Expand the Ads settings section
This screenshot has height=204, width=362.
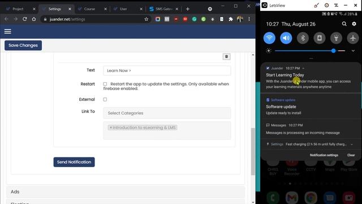click(x=126, y=192)
